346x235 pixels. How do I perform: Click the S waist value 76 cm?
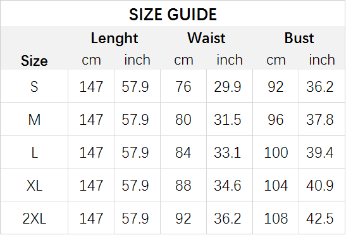pyautogui.click(x=183, y=86)
